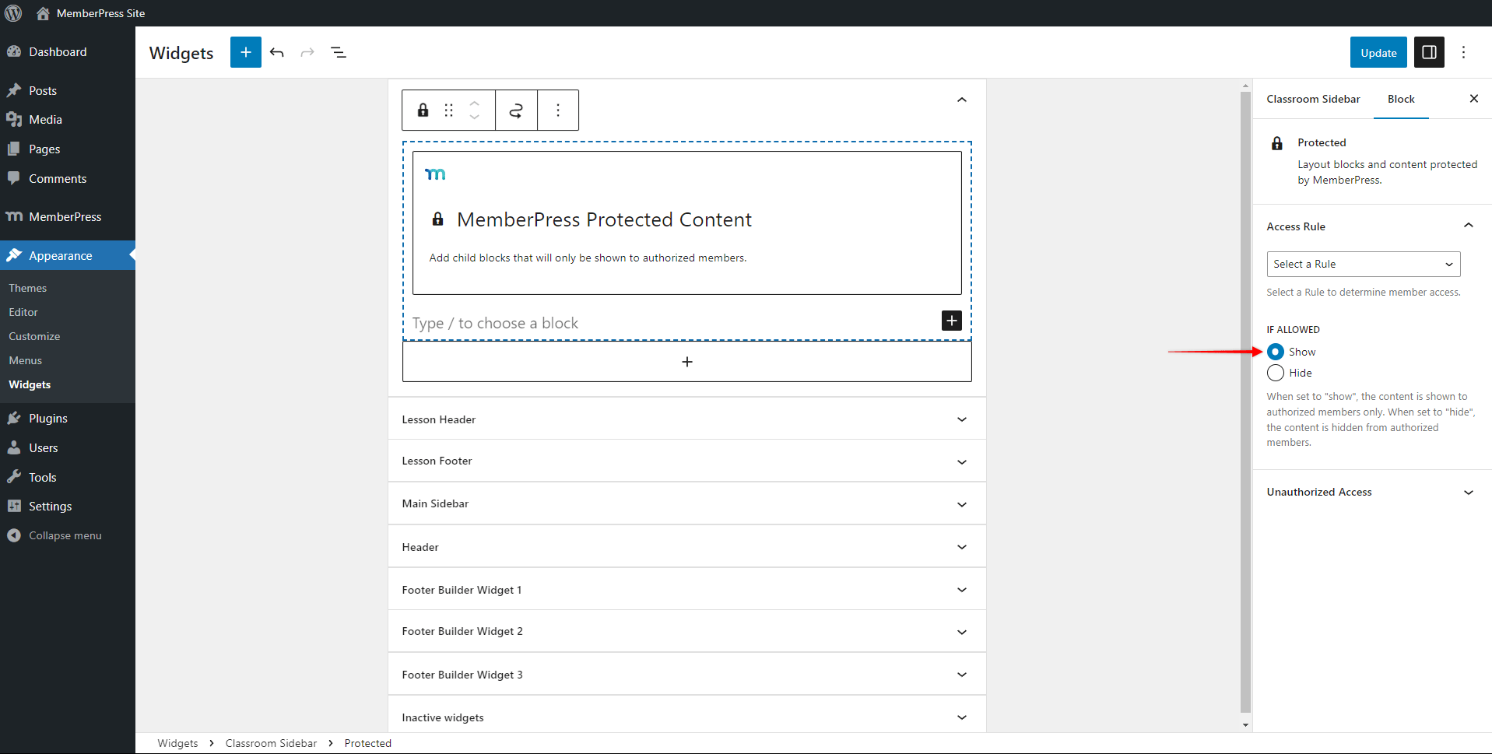This screenshot has height=754, width=1492.
Task: Collapse the Classroom Sidebar widget area
Action: 962,100
